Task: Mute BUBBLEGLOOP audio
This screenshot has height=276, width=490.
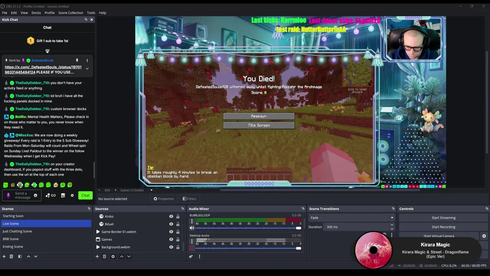Action: (x=192, y=228)
